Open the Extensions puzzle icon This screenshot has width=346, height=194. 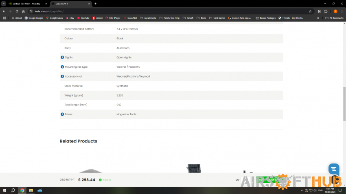click(326, 11)
